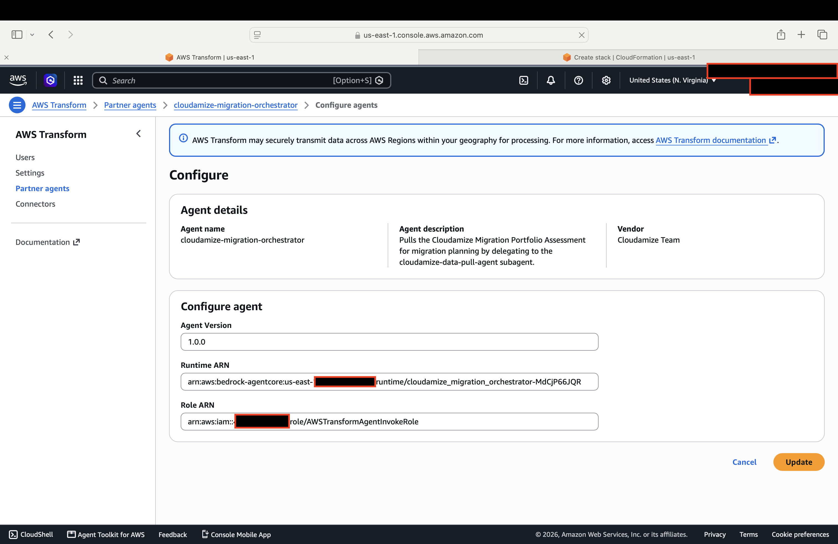
Task: Open a new browser tab
Action: tap(801, 34)
